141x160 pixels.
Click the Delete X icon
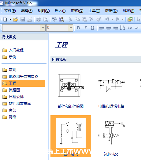[x=91, y=19]
